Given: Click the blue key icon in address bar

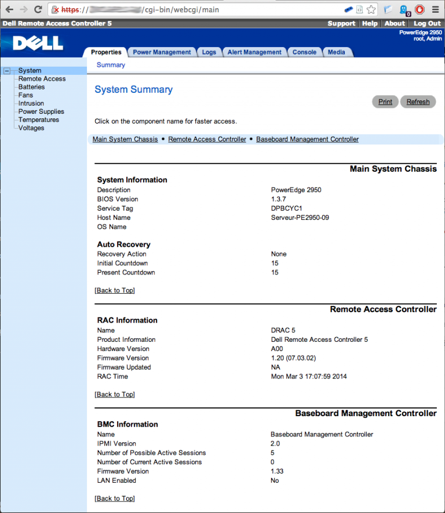Looking at the screenshot, I should click(349, 10).
